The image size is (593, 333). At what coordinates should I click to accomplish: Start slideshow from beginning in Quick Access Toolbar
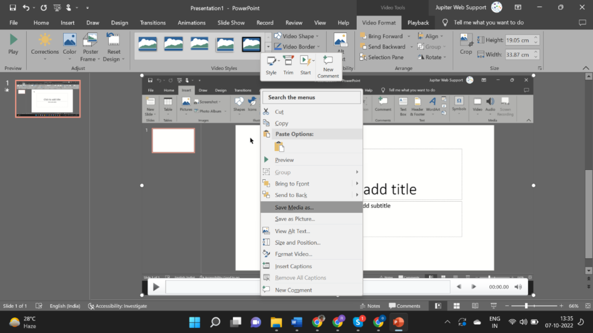pos(57,8)
